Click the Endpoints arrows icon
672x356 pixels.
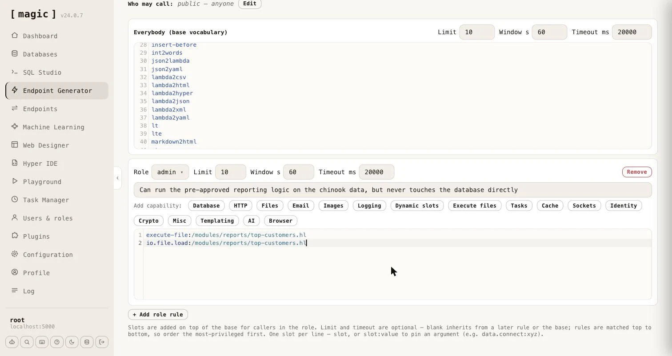[15, 108]
